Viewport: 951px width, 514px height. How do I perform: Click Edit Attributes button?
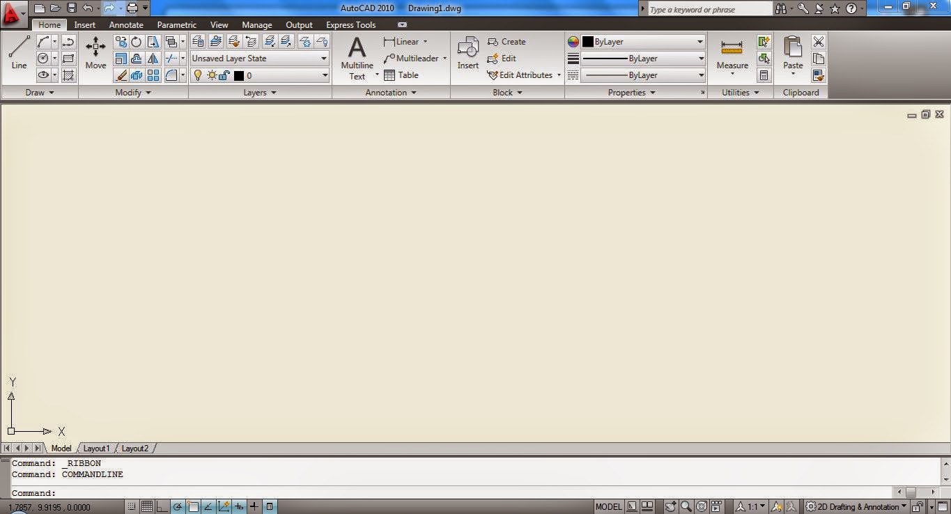520,75
